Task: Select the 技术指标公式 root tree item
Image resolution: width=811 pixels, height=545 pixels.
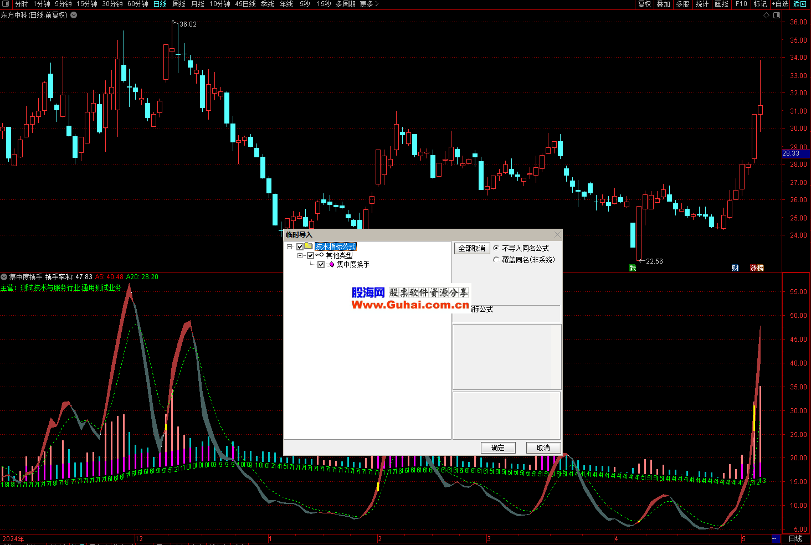Action: 336,246
